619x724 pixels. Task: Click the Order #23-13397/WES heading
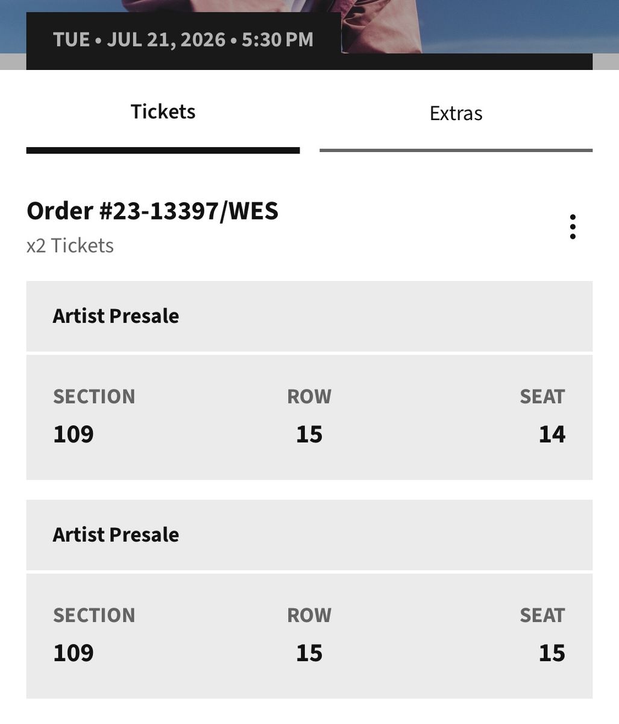[x=152, y=211]
